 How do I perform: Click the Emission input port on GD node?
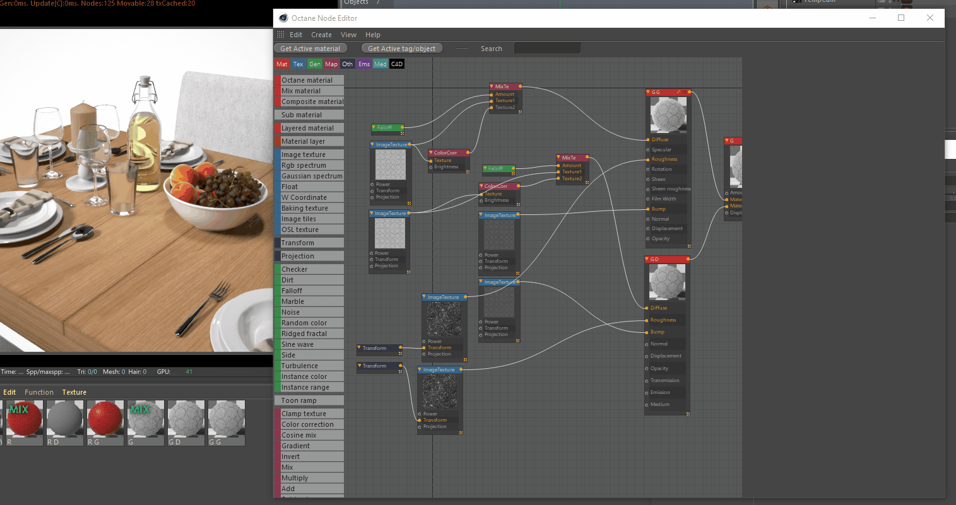(646, 393)
